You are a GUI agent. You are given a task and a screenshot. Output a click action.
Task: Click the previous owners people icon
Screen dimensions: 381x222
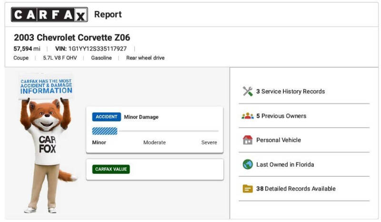[x=248, y=116]
